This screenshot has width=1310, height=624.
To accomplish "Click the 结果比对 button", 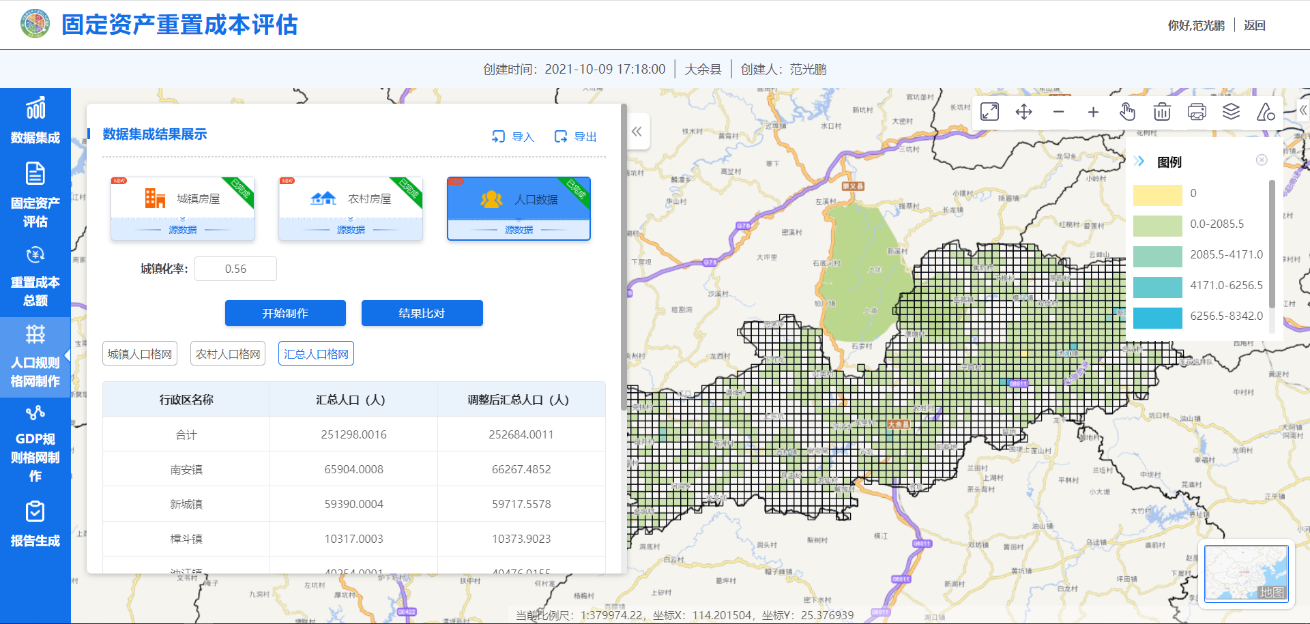I will click(422, 313).
